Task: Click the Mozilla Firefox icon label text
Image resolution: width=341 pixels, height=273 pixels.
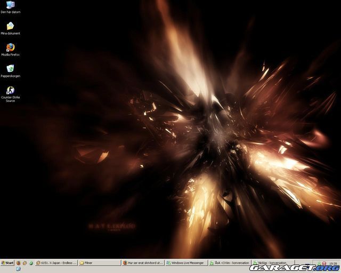Action: [10, 54]
